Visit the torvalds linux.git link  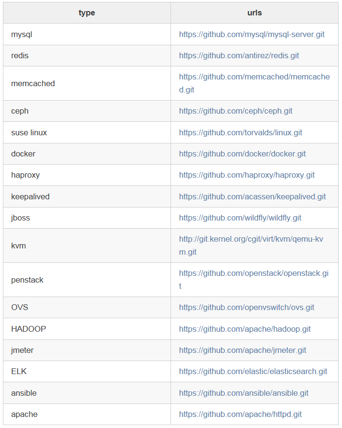click(240, 133)
